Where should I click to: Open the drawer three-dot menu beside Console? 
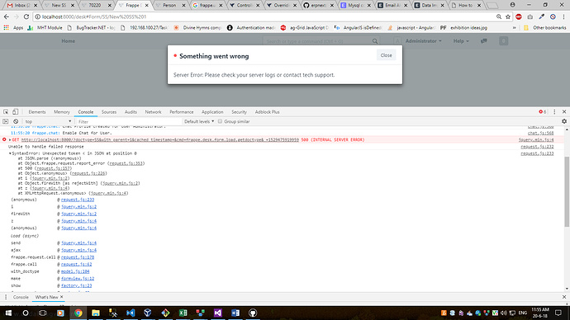click(6, 297)
